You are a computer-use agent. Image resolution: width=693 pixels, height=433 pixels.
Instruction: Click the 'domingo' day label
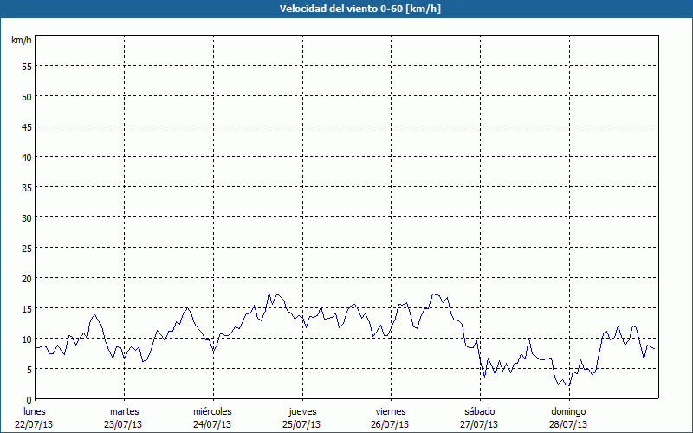tap(568, 411)
